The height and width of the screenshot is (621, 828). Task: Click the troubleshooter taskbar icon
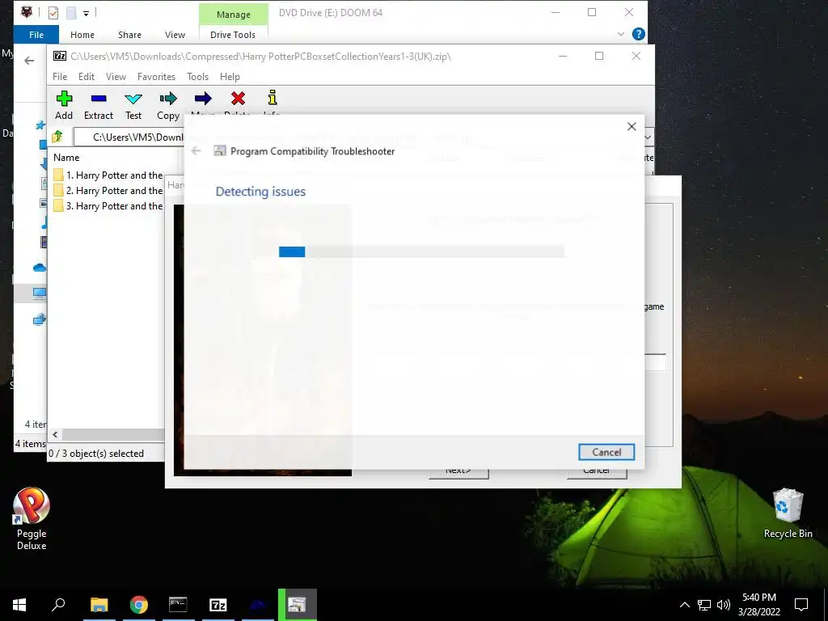tap(298, 605)
